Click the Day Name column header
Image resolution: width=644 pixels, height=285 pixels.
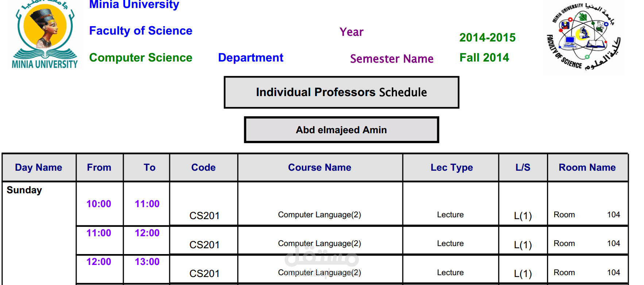pyautogui.click(x=39, y=167)
